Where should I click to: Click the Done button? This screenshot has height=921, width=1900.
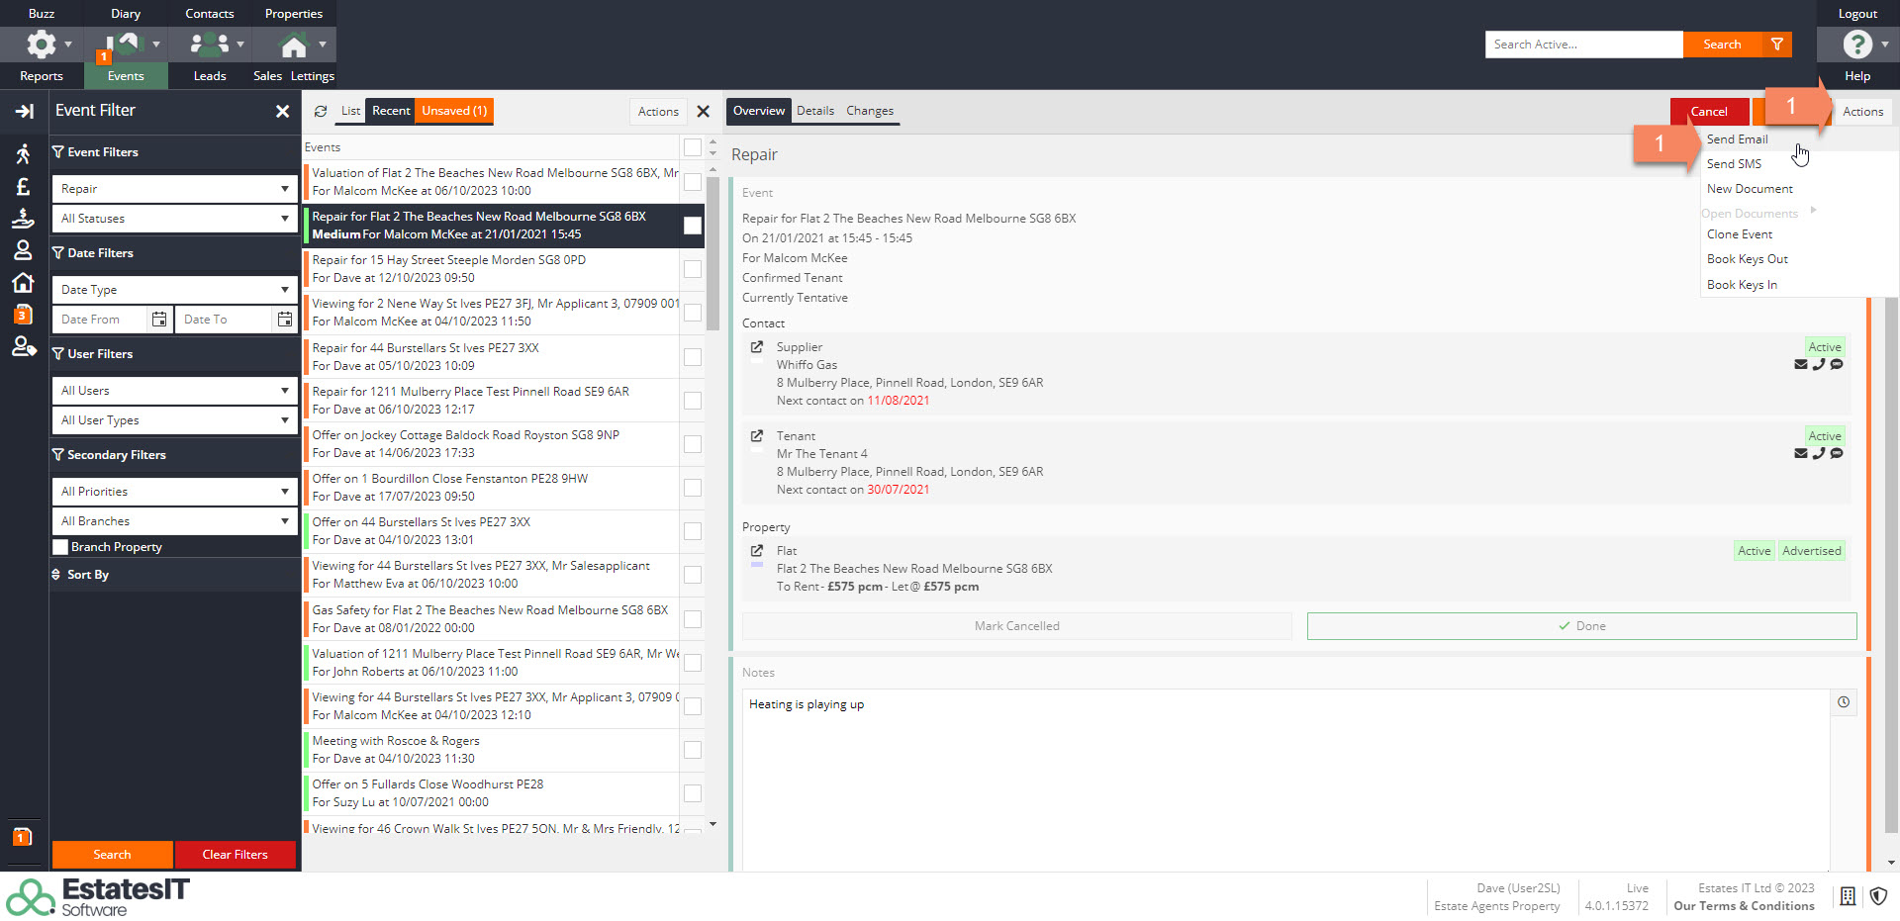[x=1581, y=626]
